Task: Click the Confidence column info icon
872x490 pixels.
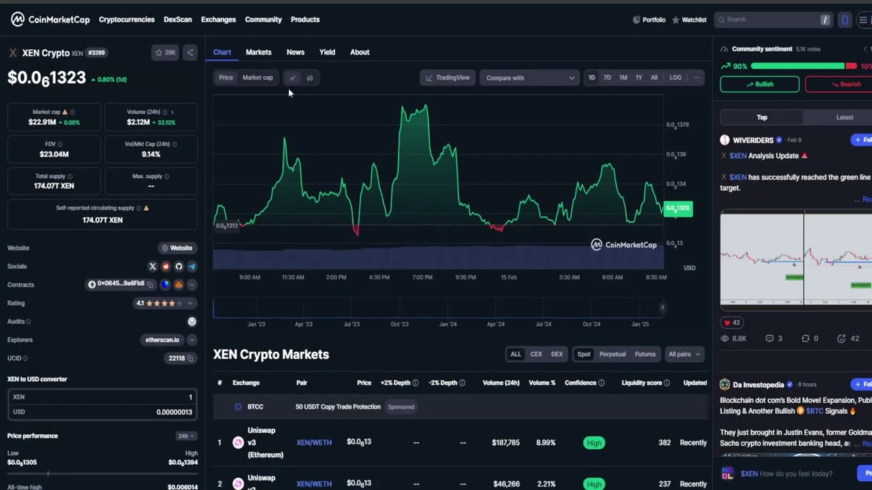Action: click(x=601, y=383)
